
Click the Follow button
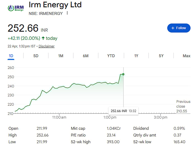click(179, 28)
